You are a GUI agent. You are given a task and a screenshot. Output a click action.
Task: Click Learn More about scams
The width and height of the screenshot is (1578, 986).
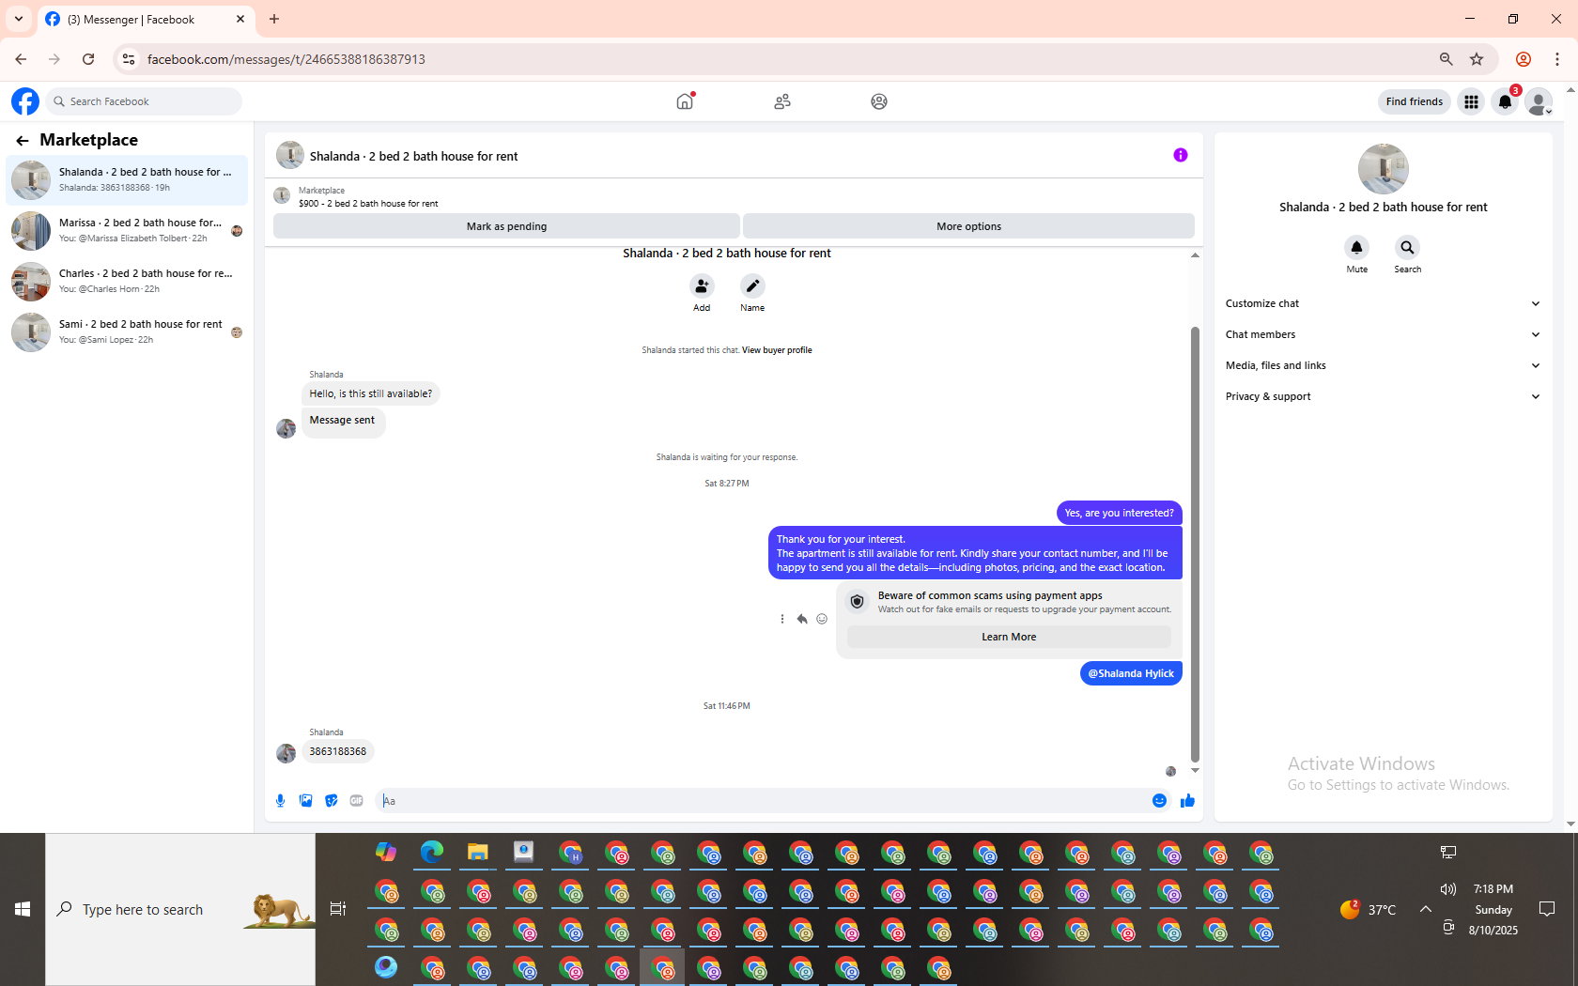(1009, 637)
